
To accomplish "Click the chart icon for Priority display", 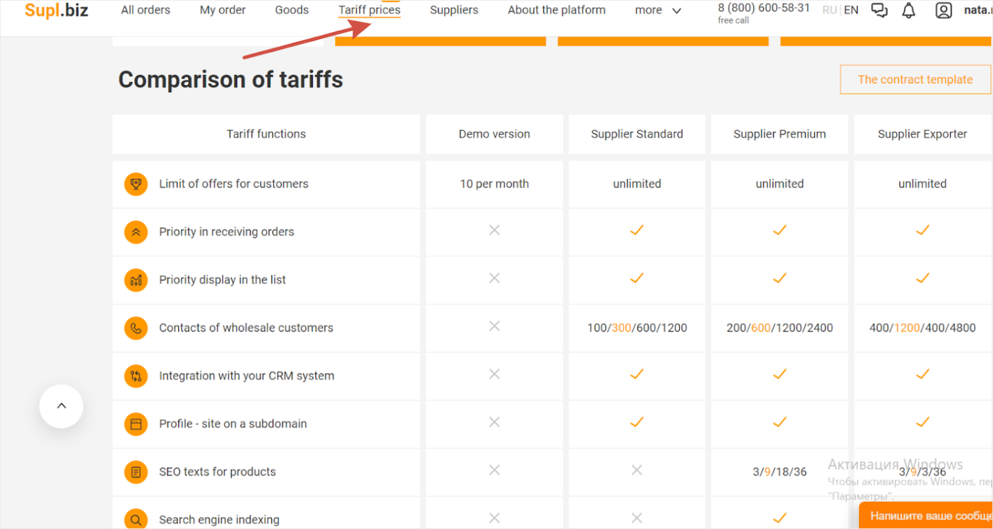I will coord(135,281).
